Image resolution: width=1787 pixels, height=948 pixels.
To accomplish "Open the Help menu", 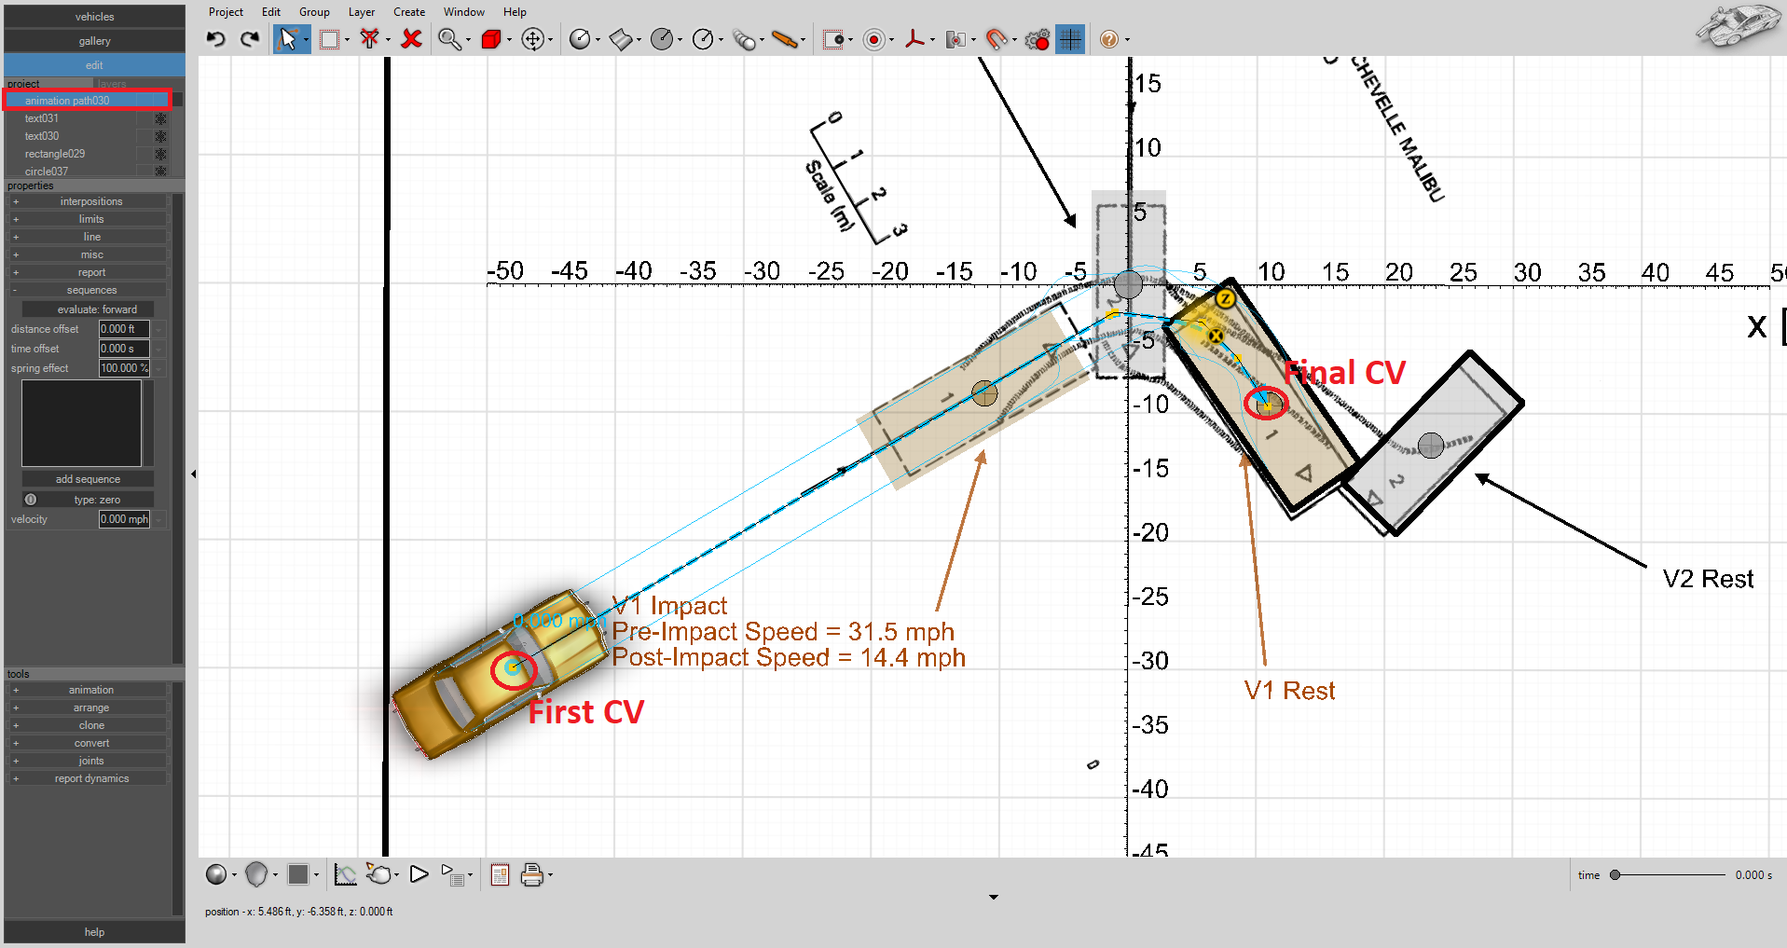I will click(x=515, y=12).
